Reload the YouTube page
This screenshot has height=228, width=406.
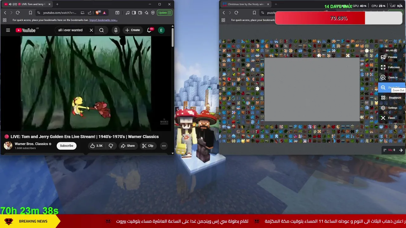tap(18, 13)
